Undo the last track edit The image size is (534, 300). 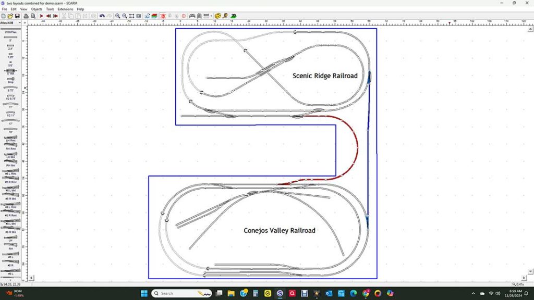102,16
